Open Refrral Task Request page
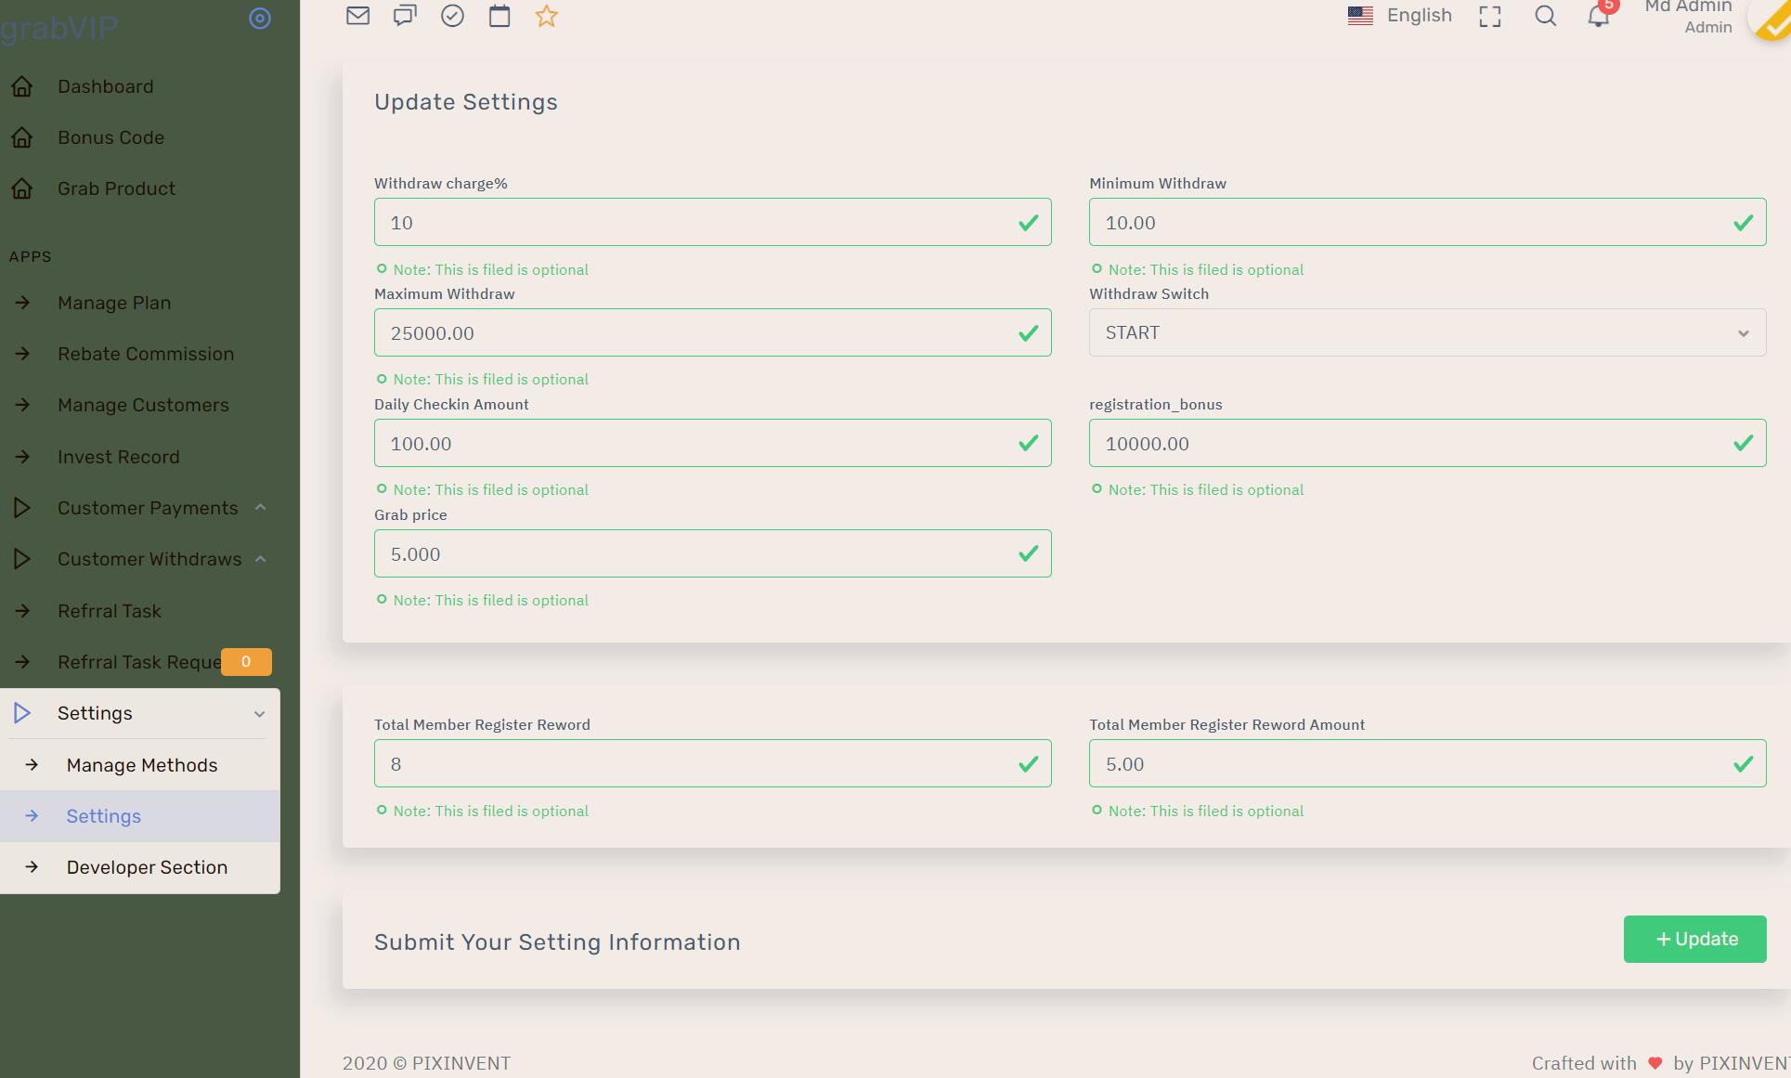The image size is (1791, 1078). click(139, 662)
